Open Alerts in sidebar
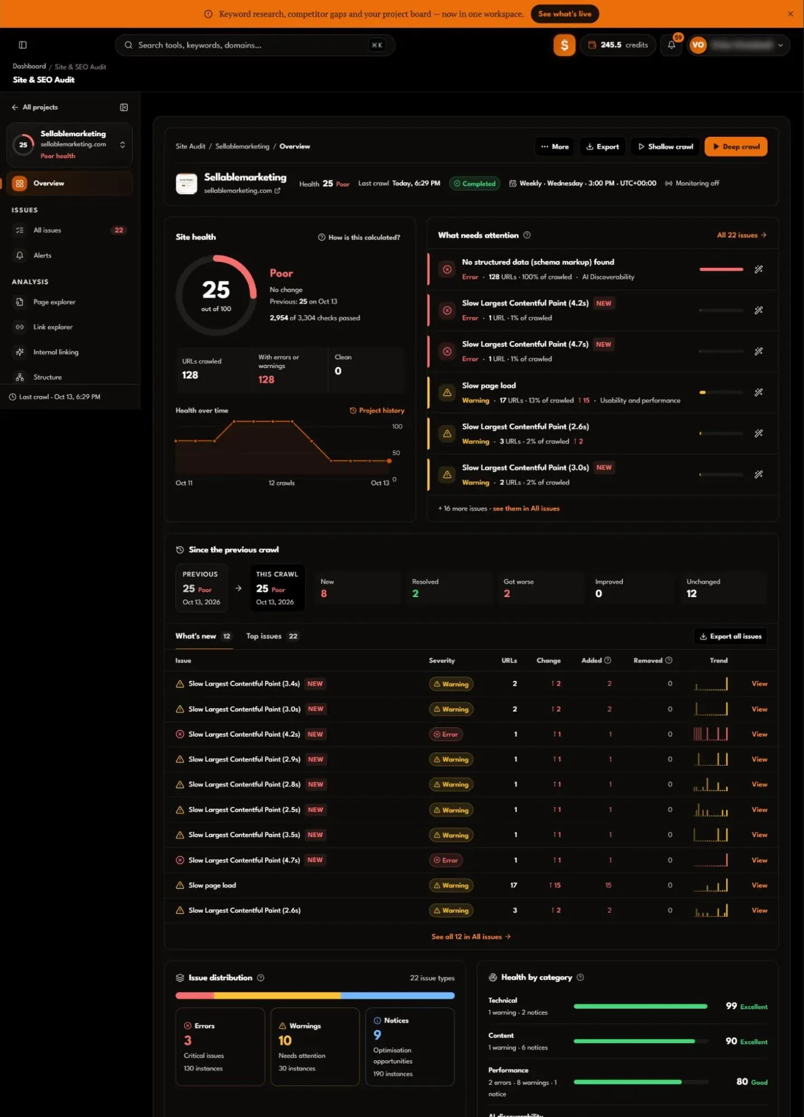This screenshot has width=804, height=1117. [69, 255]
